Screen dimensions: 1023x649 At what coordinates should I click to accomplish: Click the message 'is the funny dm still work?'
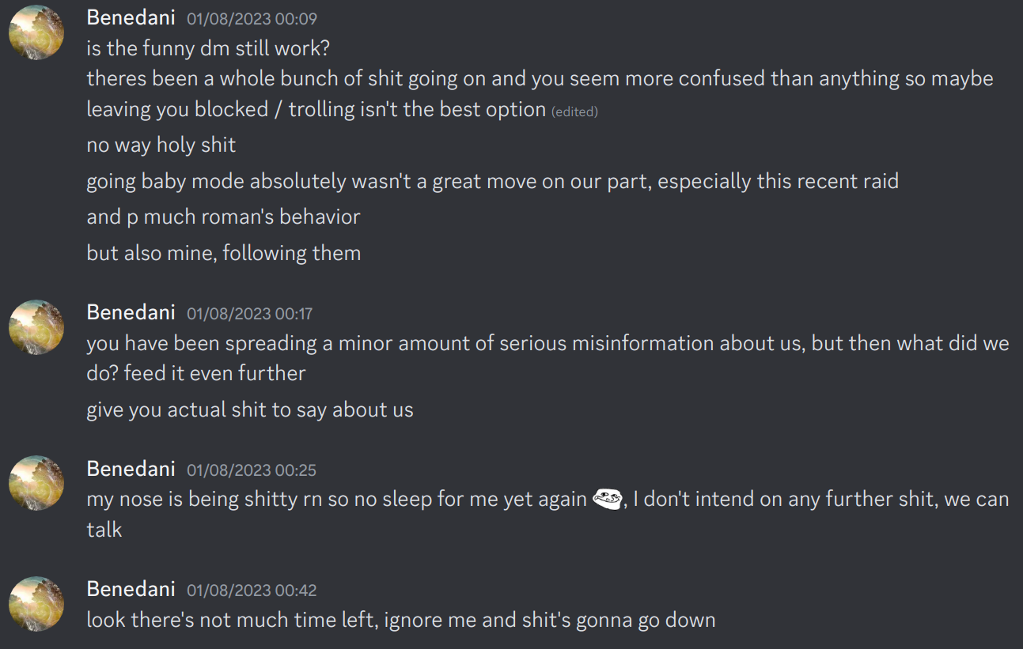(x=208, y=48)
